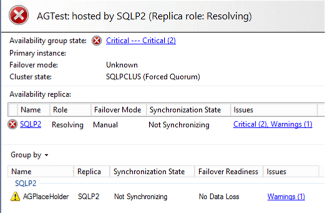Screen dimensions: 325x213
Task: Open the SQLP2 replica link
Action: coord(30,124)
